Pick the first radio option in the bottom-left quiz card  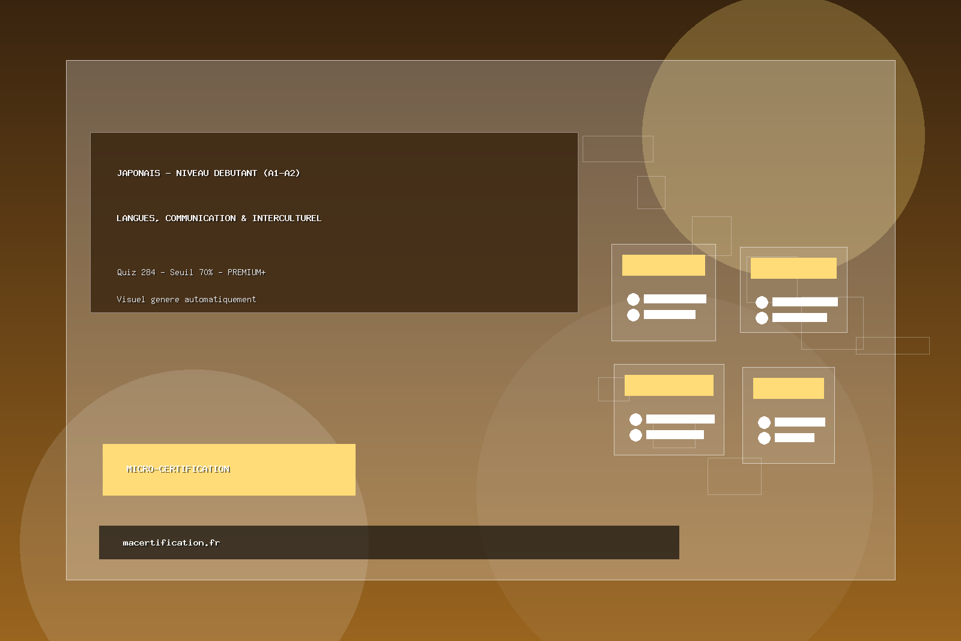[x=635, y=419]
